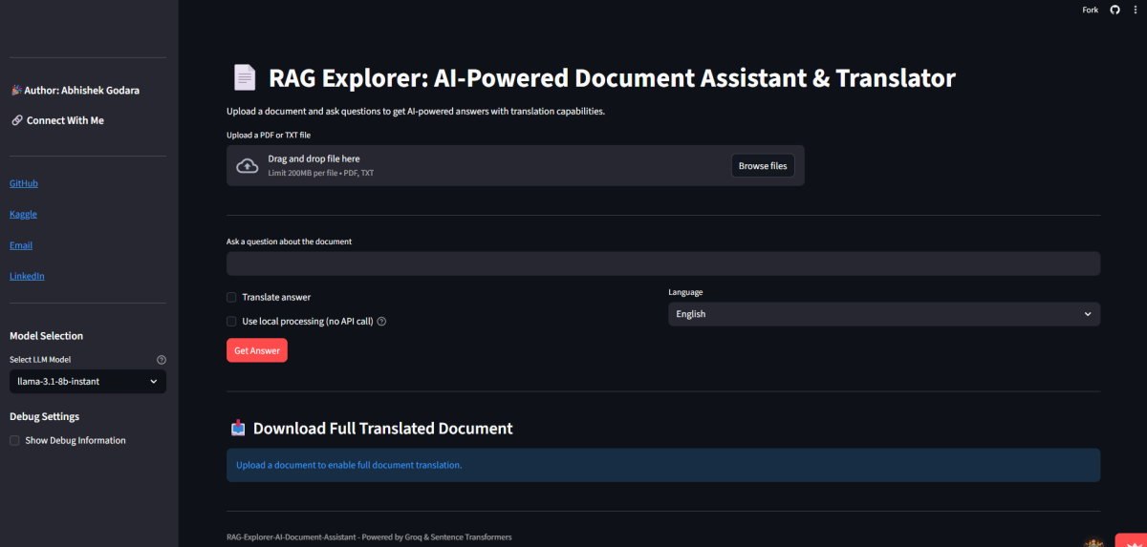Click help icon beside Select LLM Model
The height and width of the screenshot is (547, 1147).
pyautogui.click(x=161, y=360)
